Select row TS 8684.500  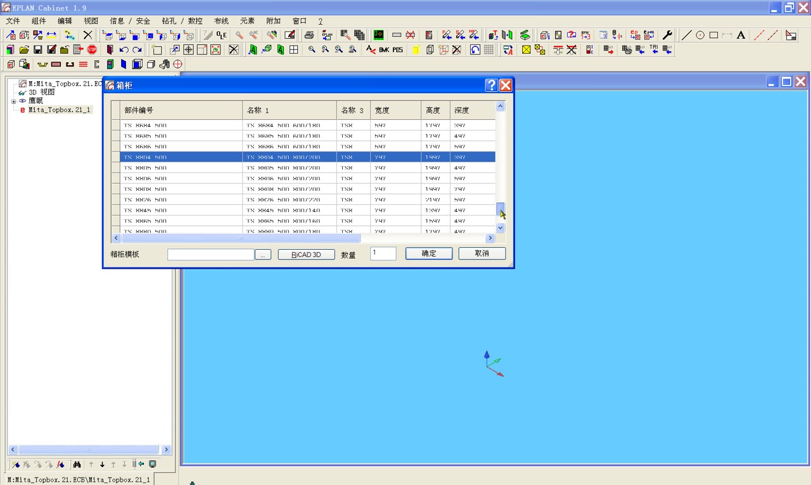coord(308,126)
